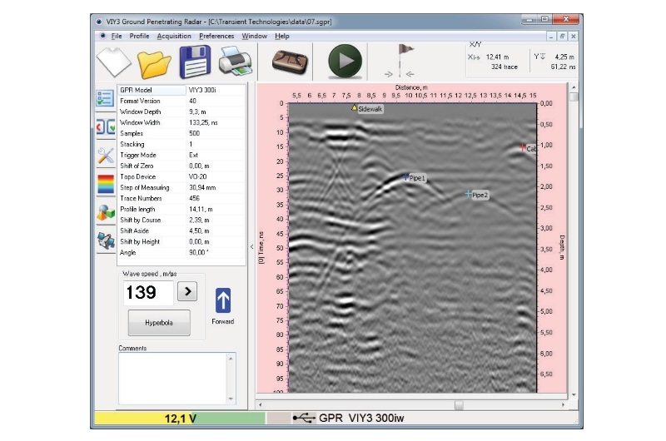Open the Preferences menu
This screenshot has height=441, width=666.
click(216, 36)
